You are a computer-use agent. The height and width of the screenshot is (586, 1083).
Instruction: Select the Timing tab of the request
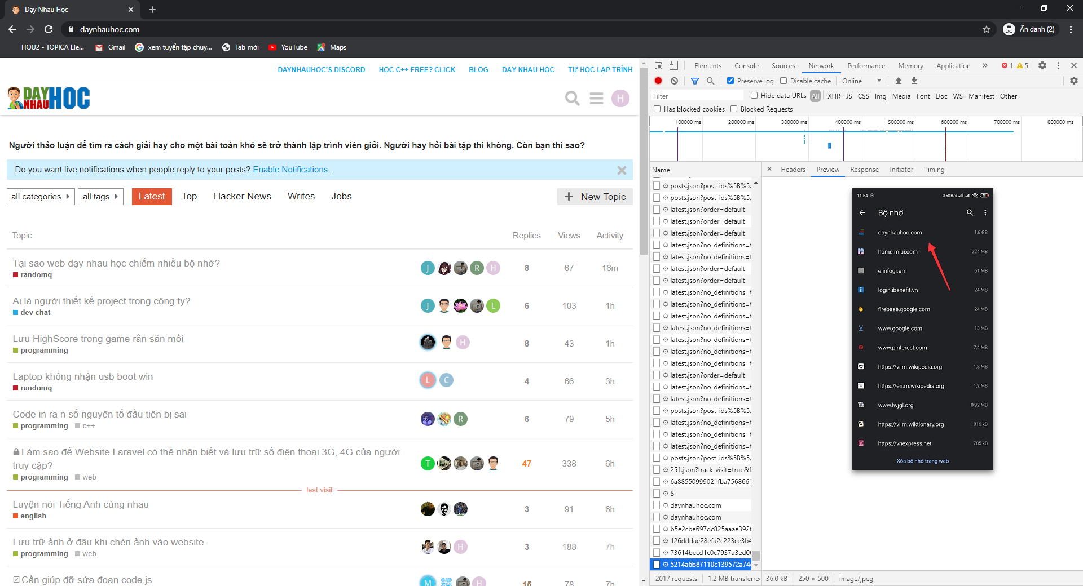pos(934,169)
